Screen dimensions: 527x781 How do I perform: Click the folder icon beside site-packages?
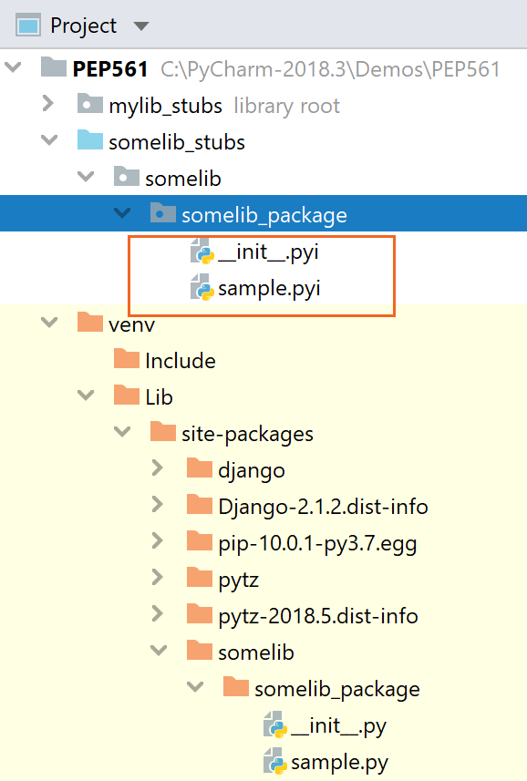tap(163, 432)
